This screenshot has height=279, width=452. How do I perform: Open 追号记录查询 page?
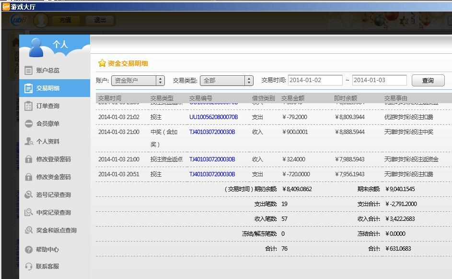53,194
